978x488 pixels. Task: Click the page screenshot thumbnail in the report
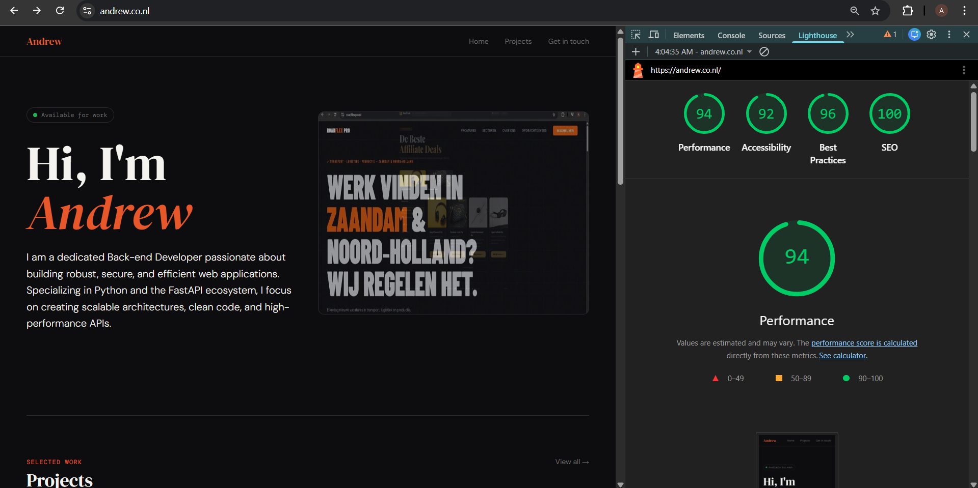[797, 461]
